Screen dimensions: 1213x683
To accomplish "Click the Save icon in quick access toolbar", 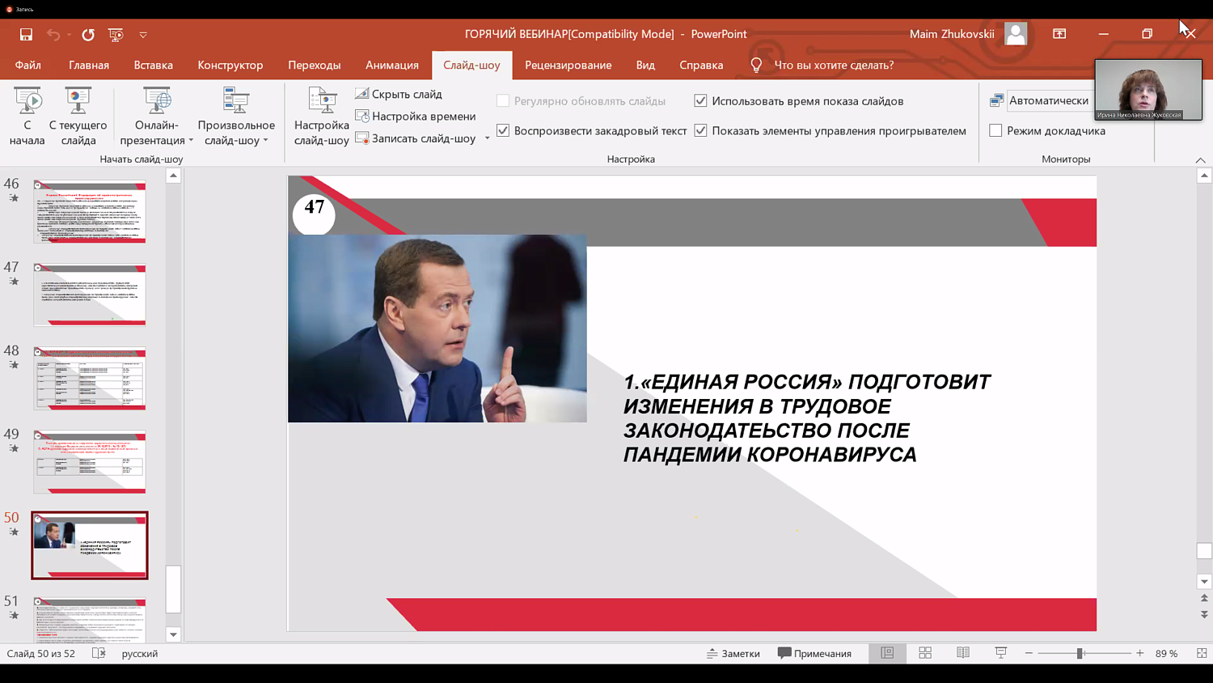I will tap(26, 35).
